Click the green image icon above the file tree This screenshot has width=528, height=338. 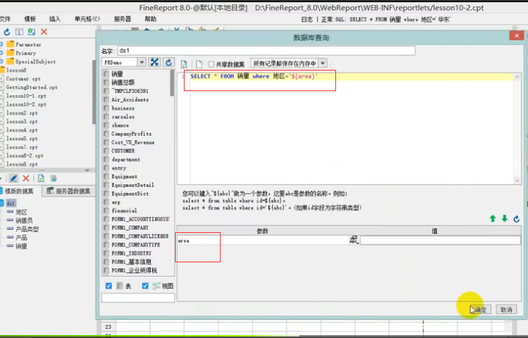32,32
